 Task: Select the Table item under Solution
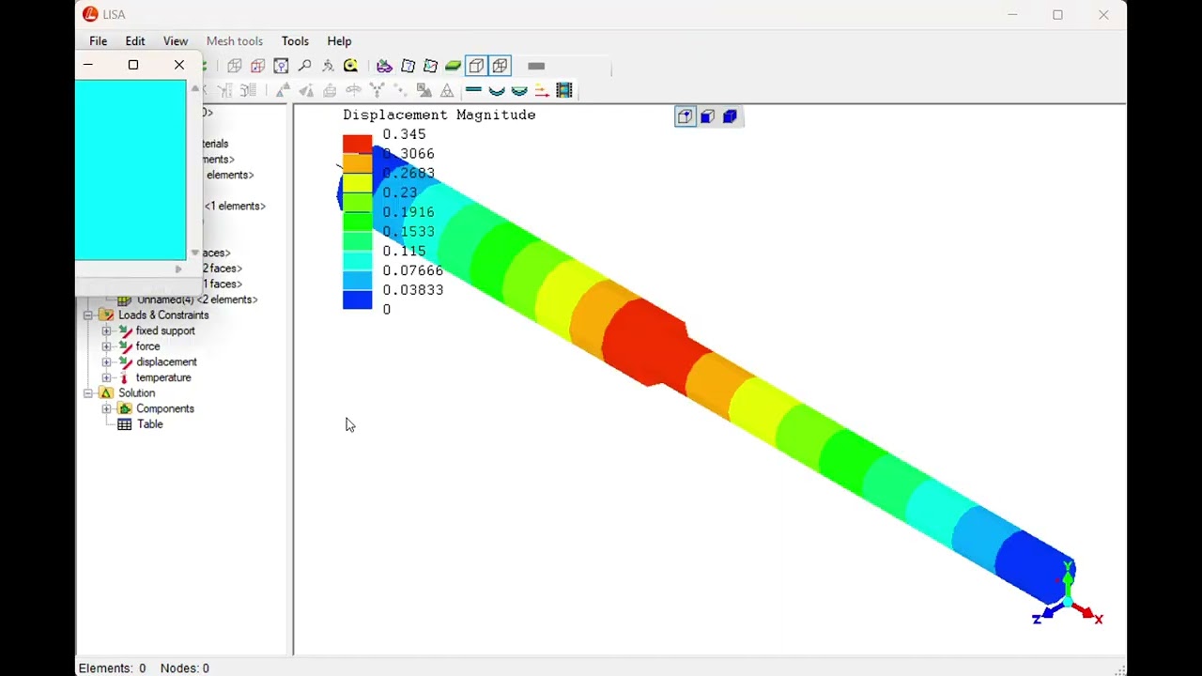[x=149, y=424]
